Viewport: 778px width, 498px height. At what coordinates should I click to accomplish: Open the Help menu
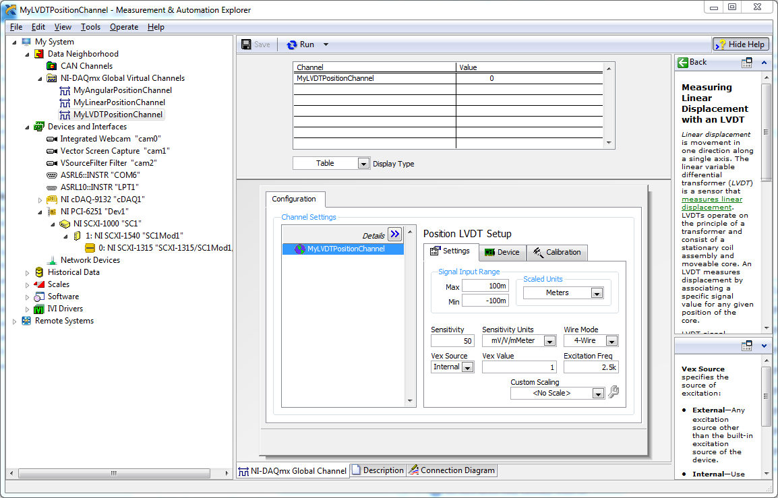tap(156, 27)
